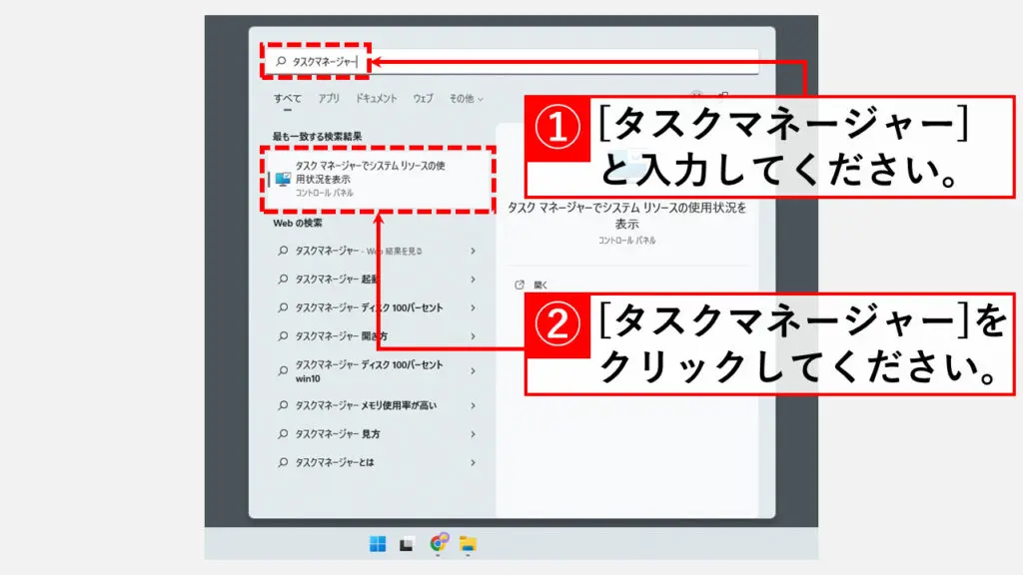Image resolution: width=1023 pixels, height=575 pixels.
Task: Expand chevron for タスクマネージャー 起動 suggestion
Action: click(473, 280)
